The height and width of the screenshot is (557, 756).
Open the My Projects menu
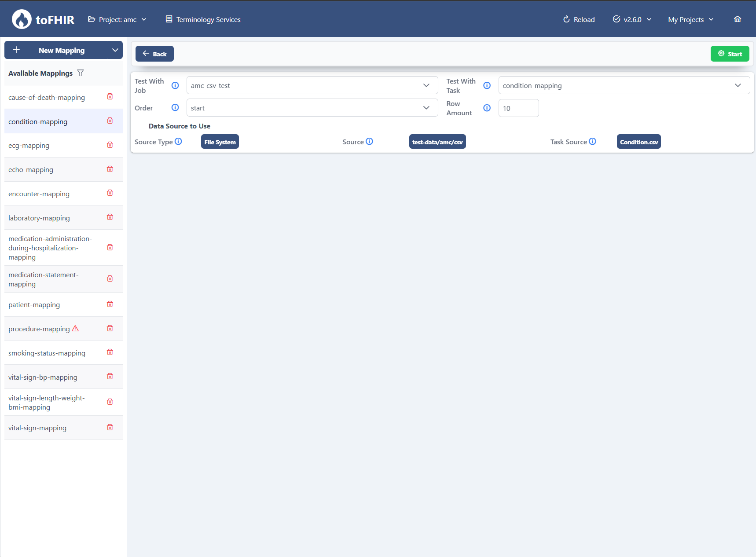tap(690, 19)
